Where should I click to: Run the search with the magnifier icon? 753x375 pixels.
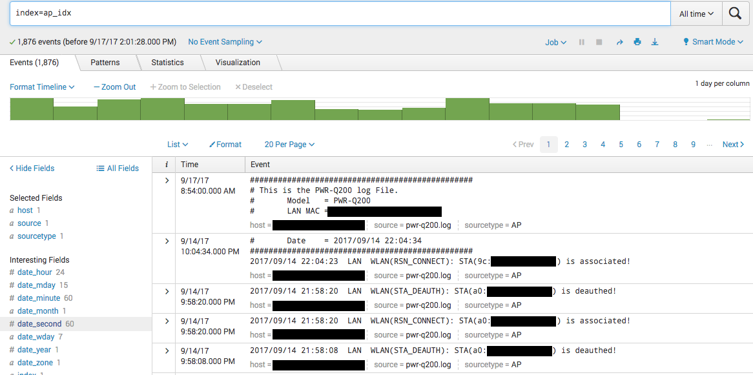[736, 13]
